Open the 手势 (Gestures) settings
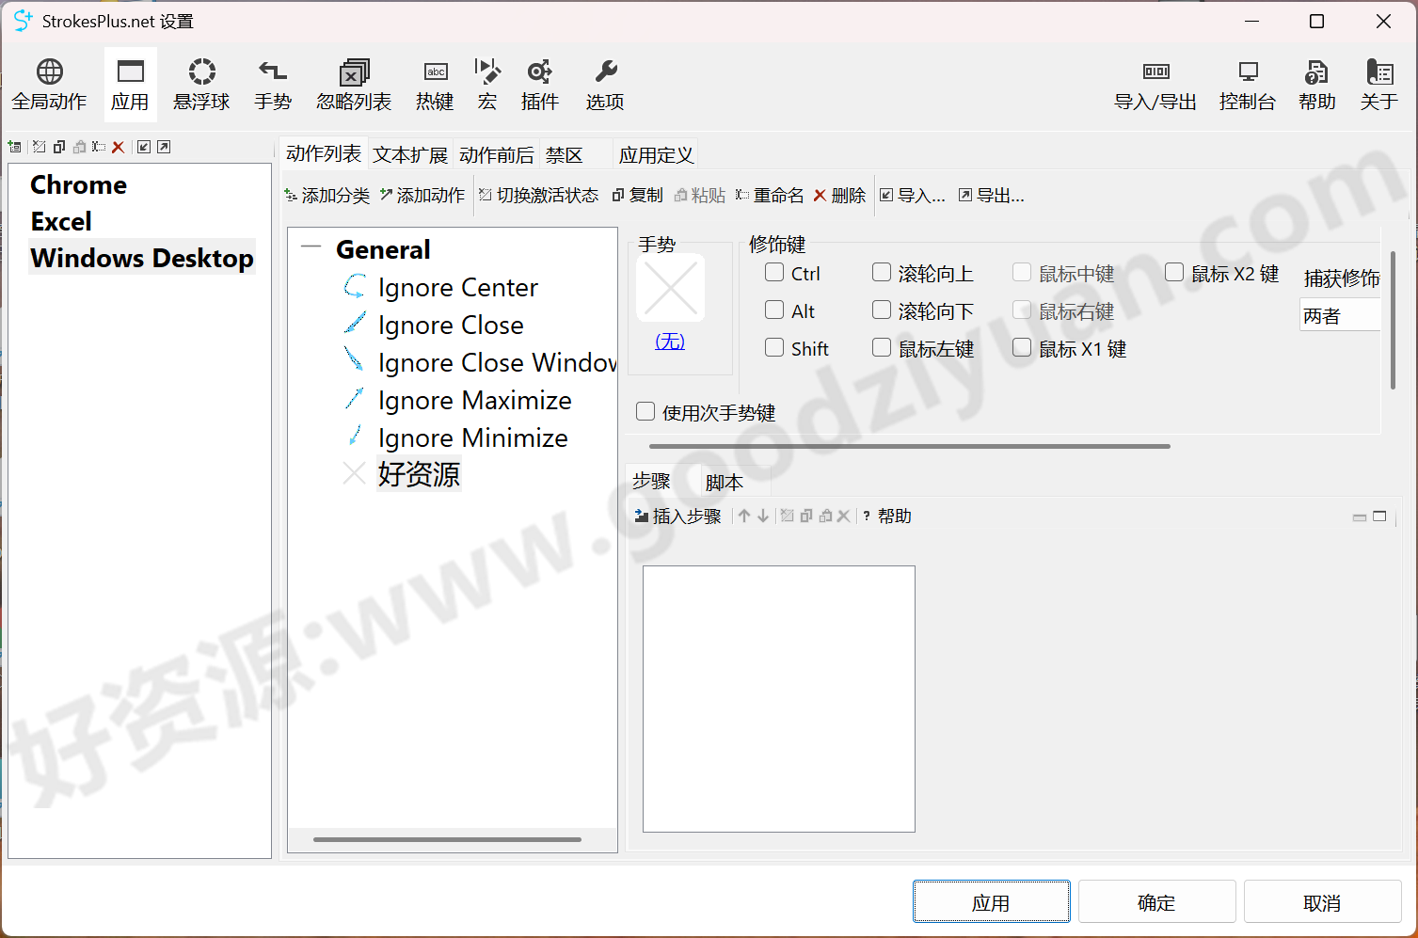1418x938 pixels. point(272,84)
